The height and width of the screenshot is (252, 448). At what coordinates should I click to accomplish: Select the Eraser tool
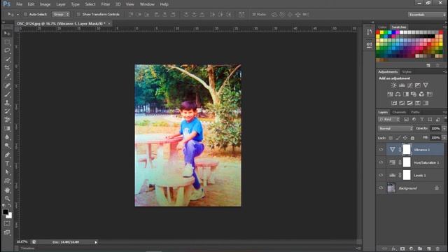(7, 120)
